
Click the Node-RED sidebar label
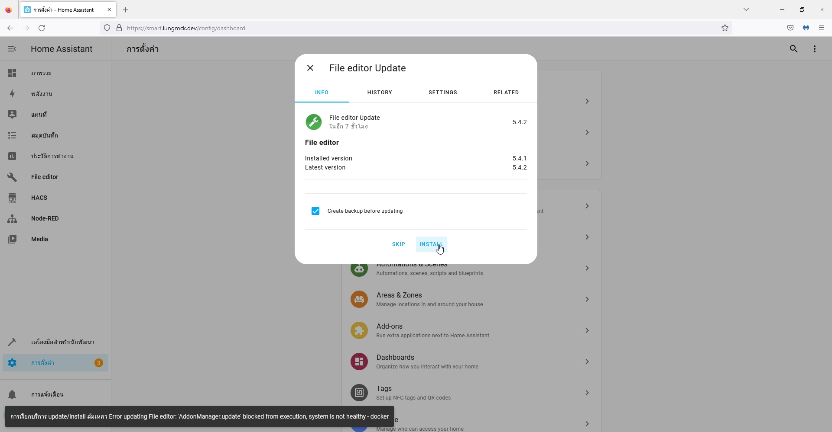pyautogui.click(x=45, y=218)
